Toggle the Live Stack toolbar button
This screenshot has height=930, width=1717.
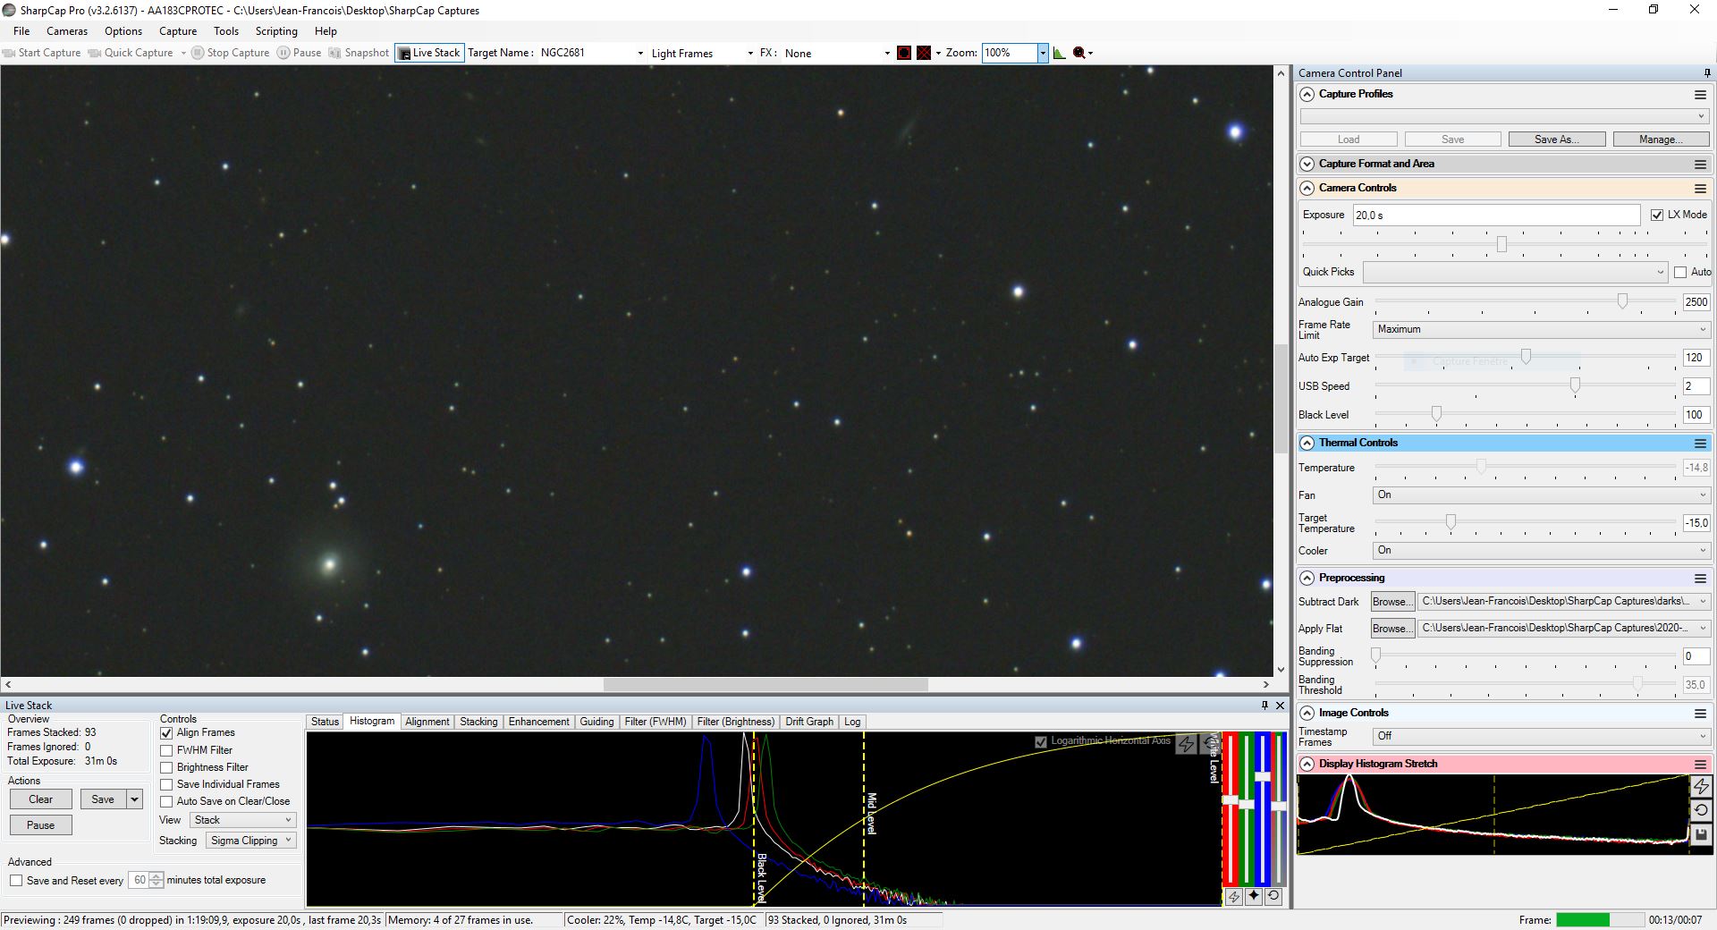pyautogui.click(x=429, y=53)
